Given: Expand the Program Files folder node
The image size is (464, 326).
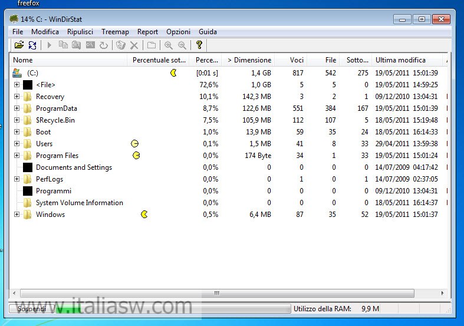Looking at the screenshot, I should 17,155.
